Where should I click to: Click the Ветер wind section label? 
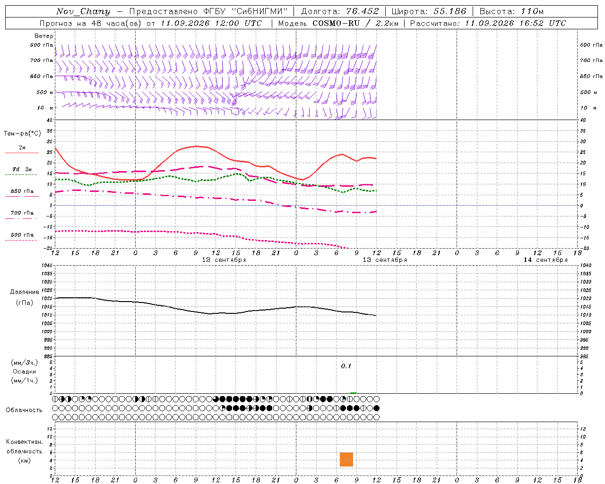44,36
